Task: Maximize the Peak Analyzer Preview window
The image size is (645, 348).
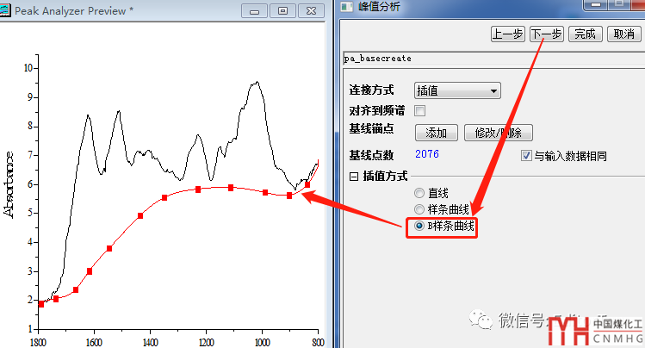Action: click(x=282, y=11)
